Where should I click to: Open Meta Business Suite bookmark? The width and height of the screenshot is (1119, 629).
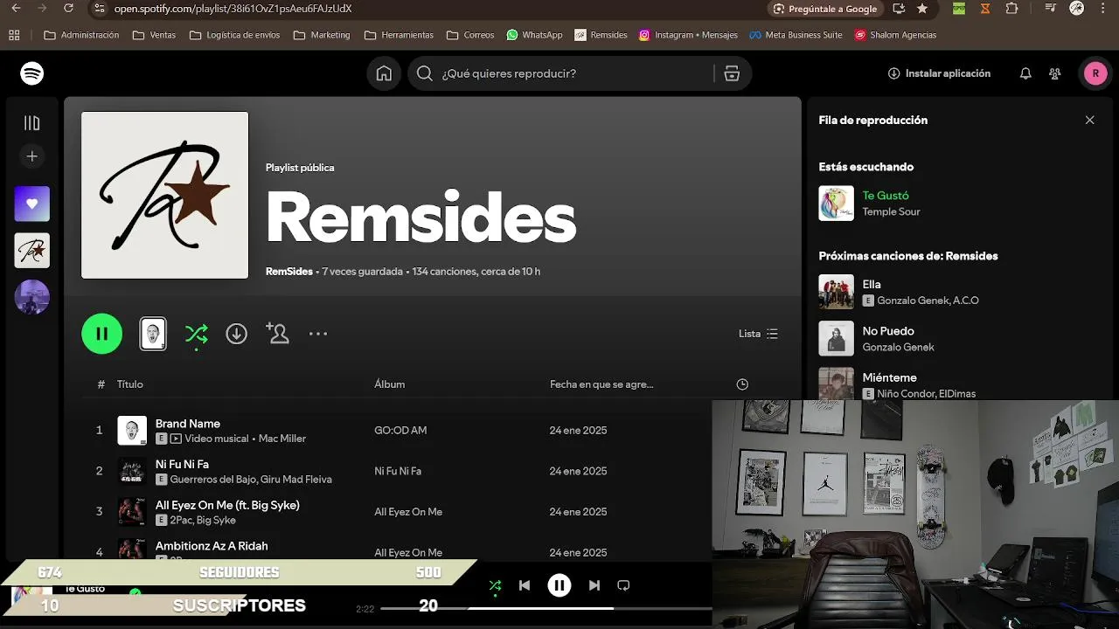(796, 35)
